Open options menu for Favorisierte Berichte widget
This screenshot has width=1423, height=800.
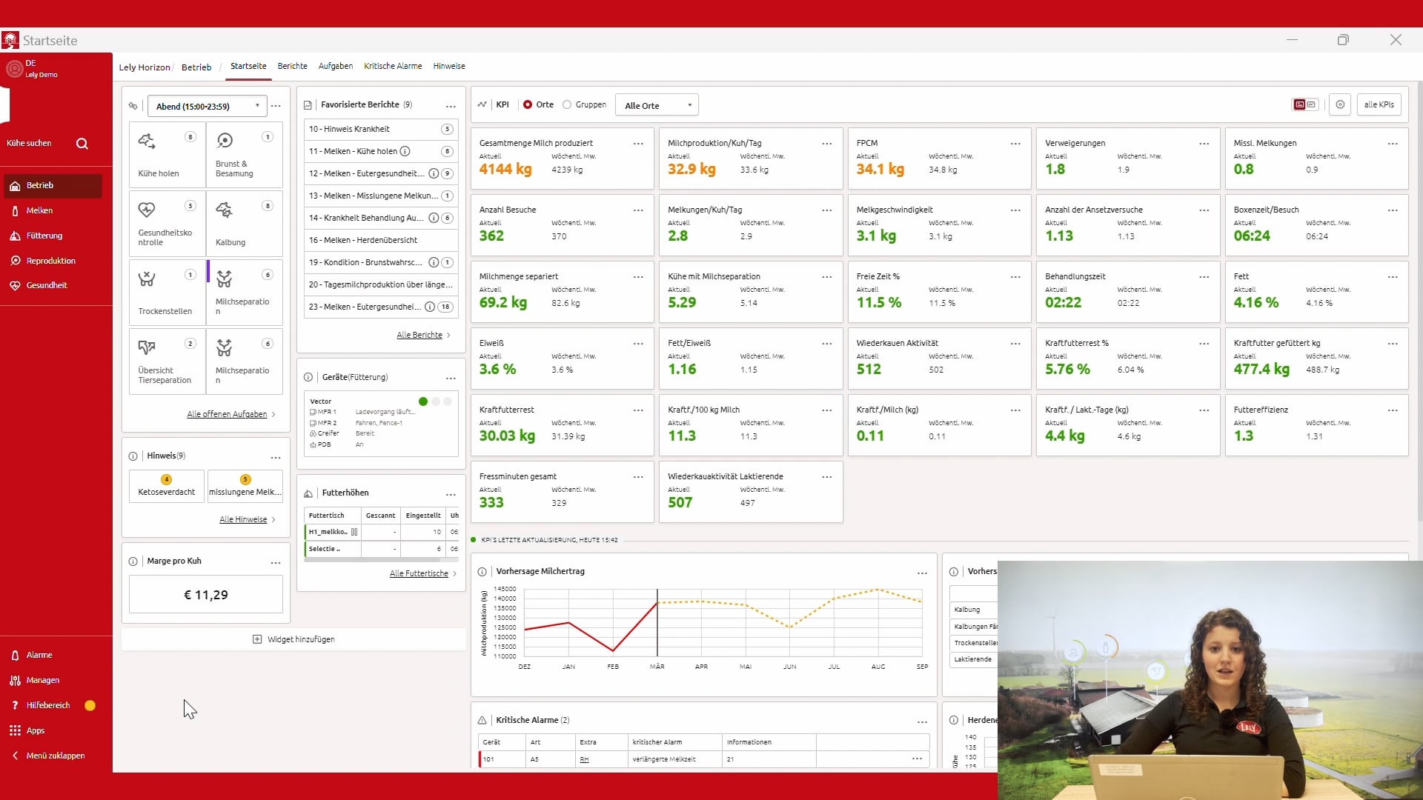point(451,106)
